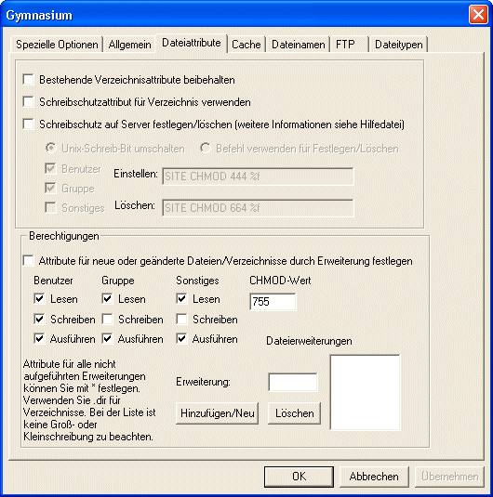Check Schreibschutzattribut für Verzeichnis verwenden
Screen dimensions: 493x497
point(29,102)
